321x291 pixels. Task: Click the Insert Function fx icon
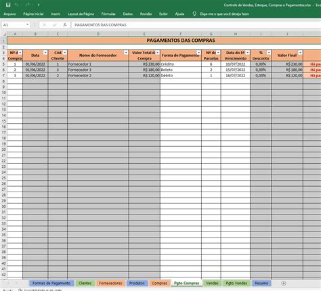65,25
